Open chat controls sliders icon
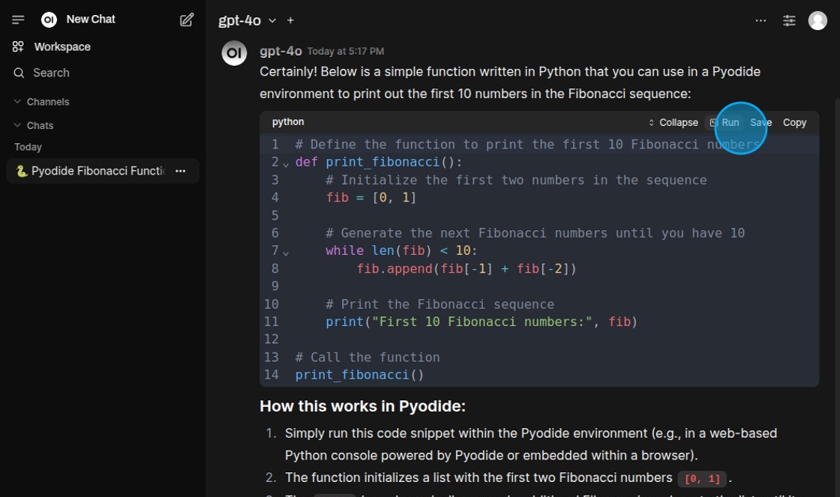Image resolution: width=840 pixels, height=497 pixels. point(789,21)
